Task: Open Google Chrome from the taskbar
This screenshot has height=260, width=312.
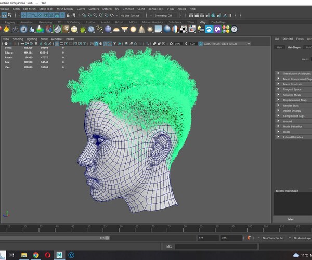Action: click(x=36, y=255)
